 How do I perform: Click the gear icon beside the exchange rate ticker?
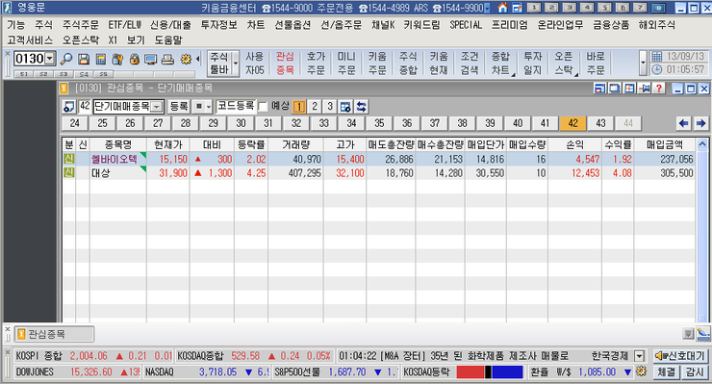(641, 371)
